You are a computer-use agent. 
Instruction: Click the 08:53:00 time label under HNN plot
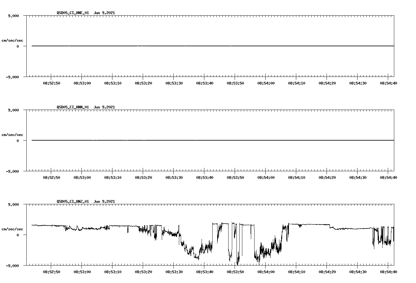(x=82, y=178)
